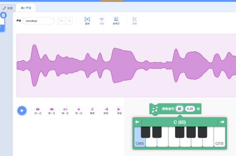
Task: Apply the Softer (轻一点) effect
Action: tap(79, 110)
